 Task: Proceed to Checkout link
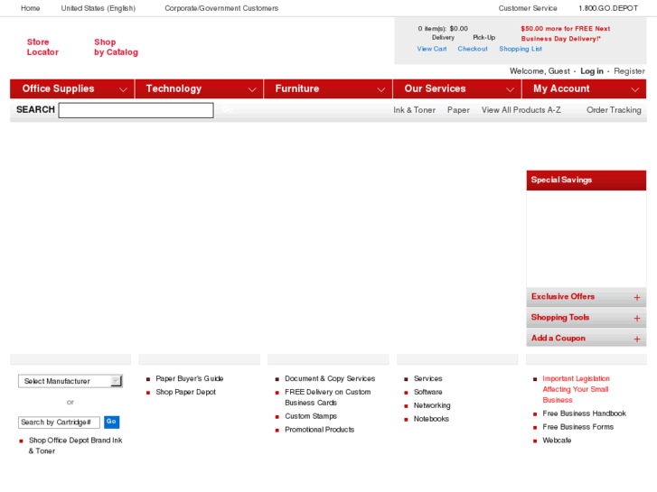click(x=473, y=49)
